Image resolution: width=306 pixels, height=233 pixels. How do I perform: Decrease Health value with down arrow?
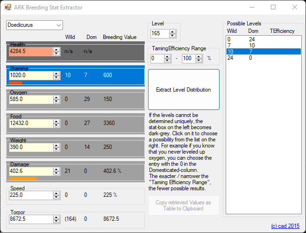point(56,54)
